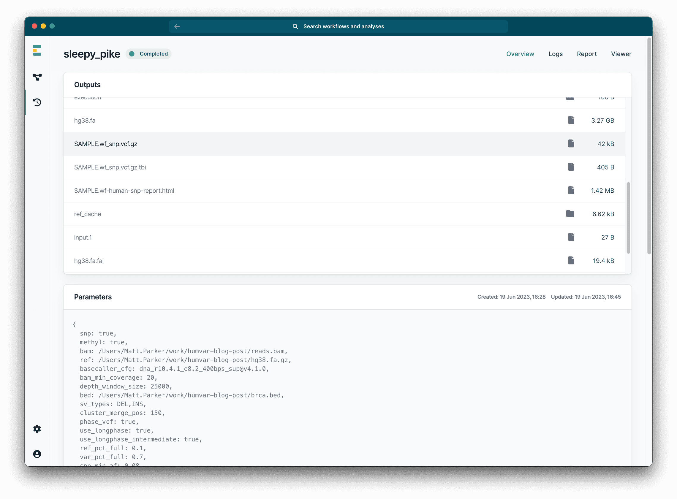Click the ref_cache folder icon
Screen dimensions: 677x499
point(570,214)
